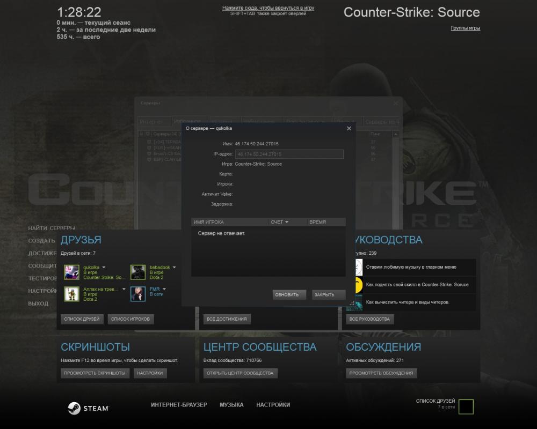This screenshot has height=429, width=537.
Task: Click ПРОСМОТРЕТЬ ОБСУЖДЕНИЯ button
Action: [x=381, y=373]
